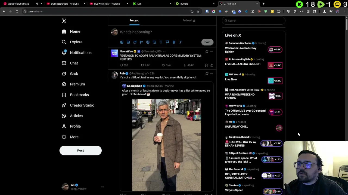Screen dimensions: 348x195
Task: Open Articles in the sidebar
Action: click(x=72, y=116)
